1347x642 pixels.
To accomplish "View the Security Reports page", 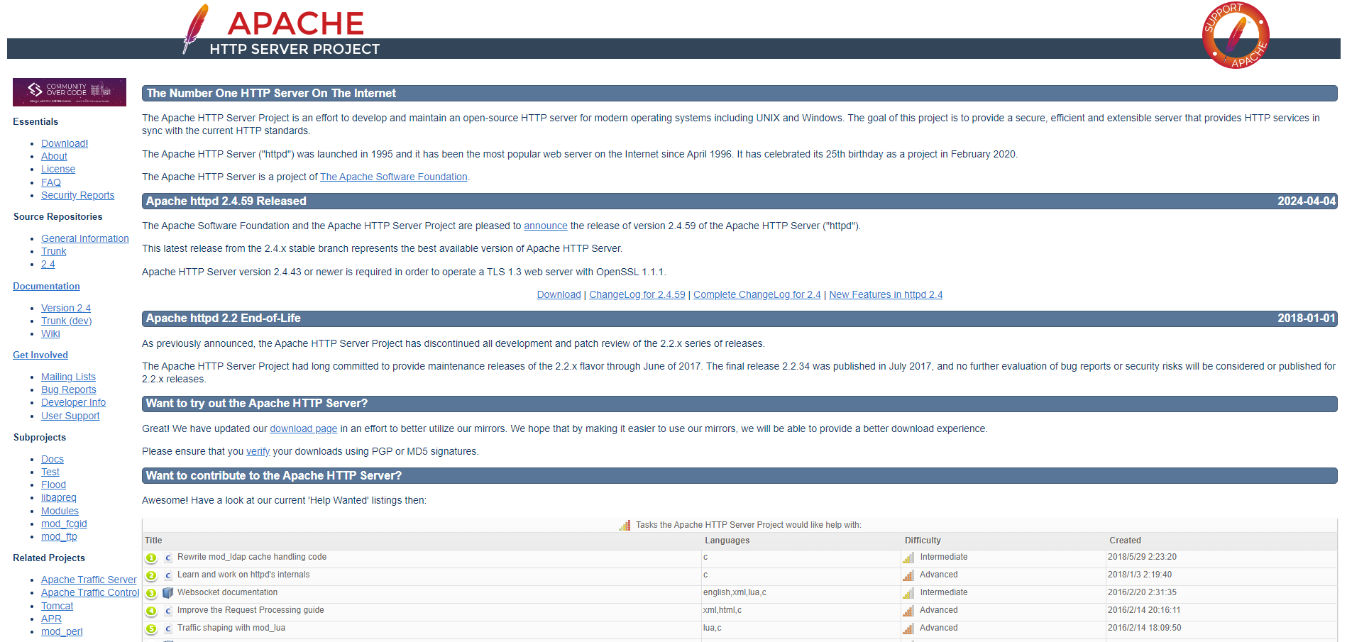I will coord(78,195).
